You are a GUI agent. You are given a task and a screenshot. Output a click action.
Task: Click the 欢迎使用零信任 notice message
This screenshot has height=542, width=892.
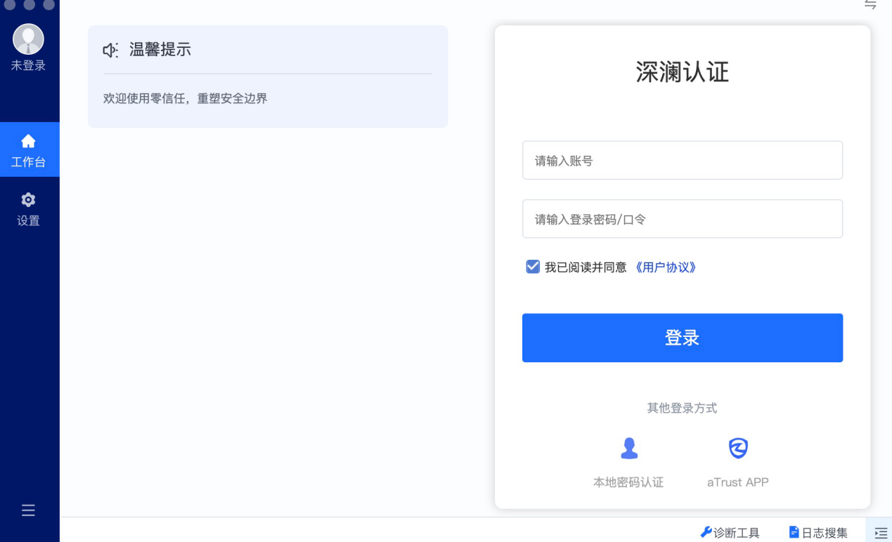tap(186, 99)
